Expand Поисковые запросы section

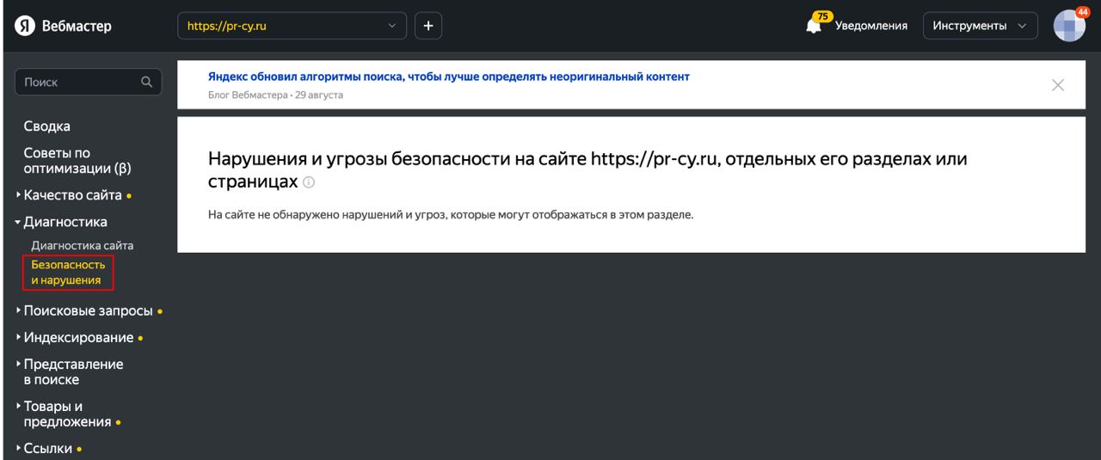pyautogui.click(x=89, y=310)
